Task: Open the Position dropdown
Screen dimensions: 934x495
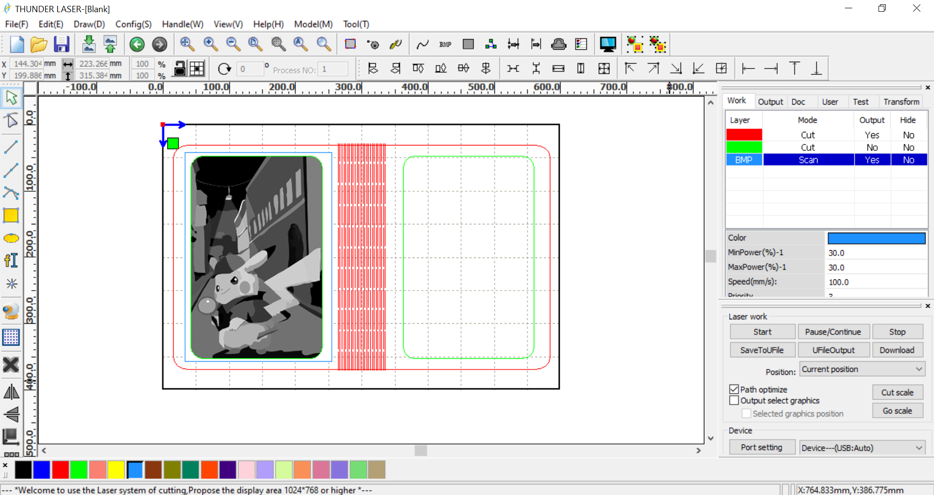Action: pos(862,369)
